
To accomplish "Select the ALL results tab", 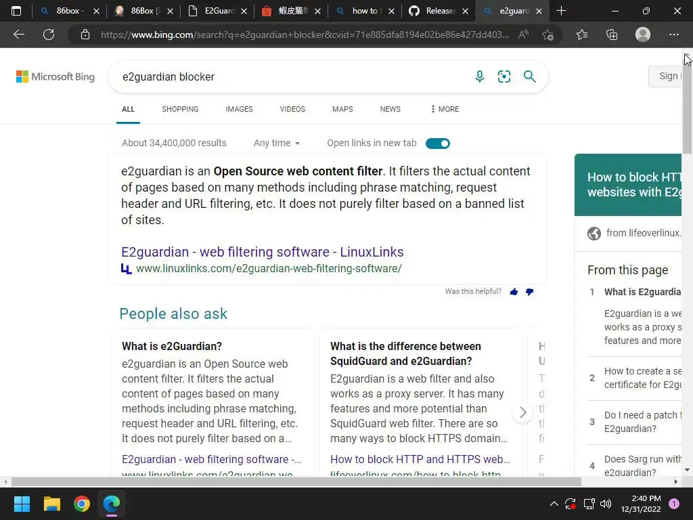I will point(128,109).
